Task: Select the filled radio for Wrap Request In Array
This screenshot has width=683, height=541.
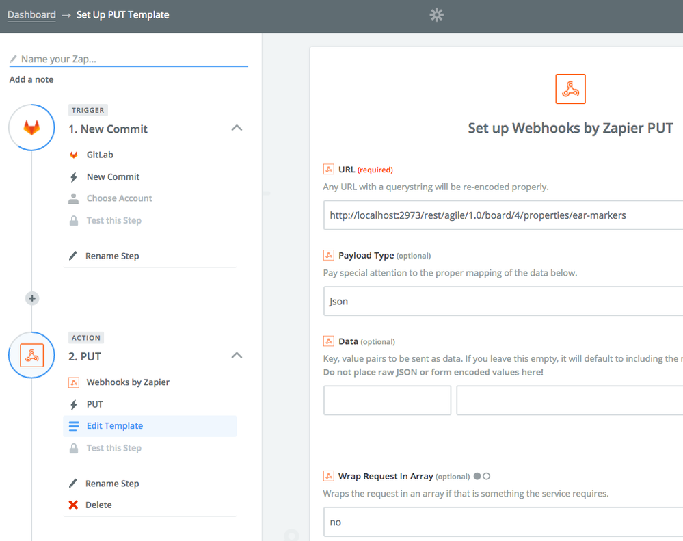Action: pyautogui.click(x=477, y=476)
